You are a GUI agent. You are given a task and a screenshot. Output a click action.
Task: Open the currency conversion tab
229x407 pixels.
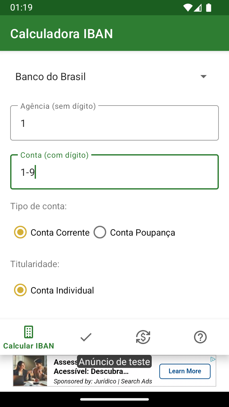pyautogui.click(x=143, y=337)
